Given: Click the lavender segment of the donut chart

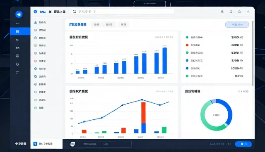Looking at the screenshot, I should pos(214,101).
